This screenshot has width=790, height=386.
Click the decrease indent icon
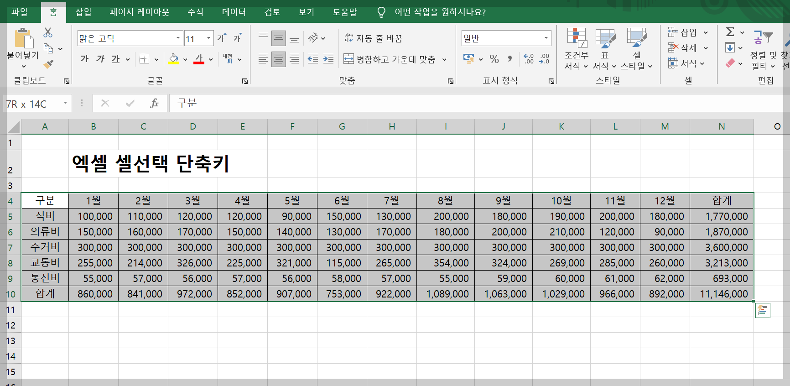pos(313,59)
